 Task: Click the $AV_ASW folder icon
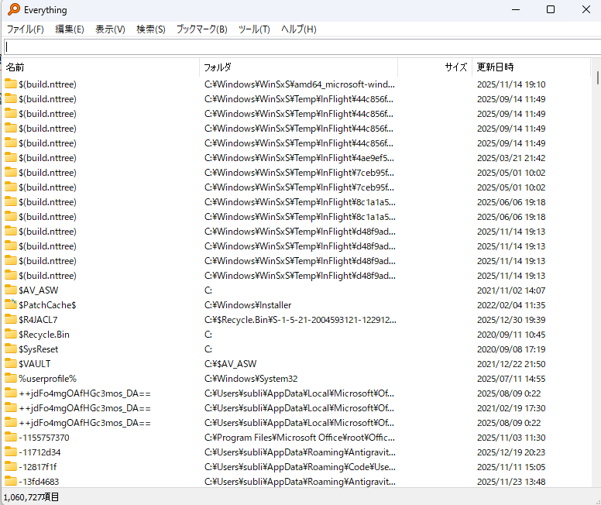point(11,290)
